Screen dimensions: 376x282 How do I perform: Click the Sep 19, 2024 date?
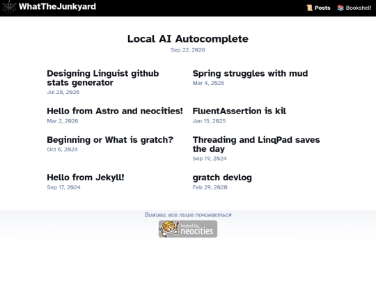click(210, 159)
